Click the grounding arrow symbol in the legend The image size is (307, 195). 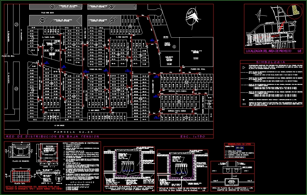click(243, 99)
